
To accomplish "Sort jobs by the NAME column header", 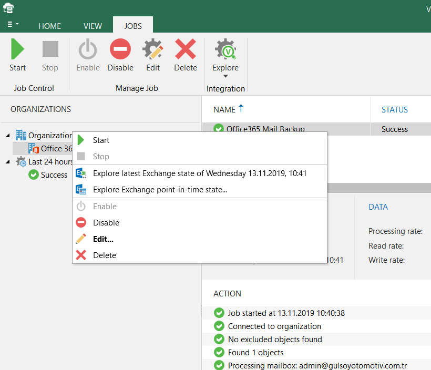I will point(224,110).
